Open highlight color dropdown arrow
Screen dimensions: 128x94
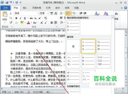point(25,22)
